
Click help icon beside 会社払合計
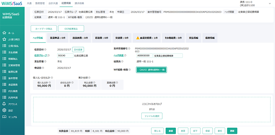pos(72,82)
